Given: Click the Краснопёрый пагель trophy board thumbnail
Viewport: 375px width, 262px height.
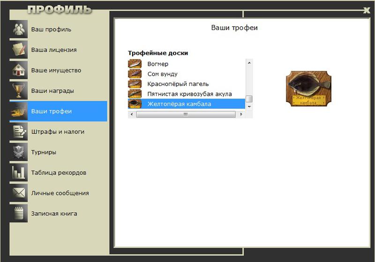Looking at the screenshot, I should click(x=135, y=84).
